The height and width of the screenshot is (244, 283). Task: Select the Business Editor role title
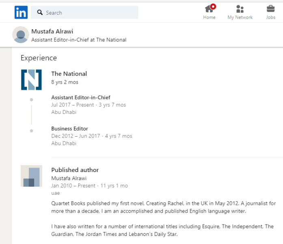[x=70, y=129]
